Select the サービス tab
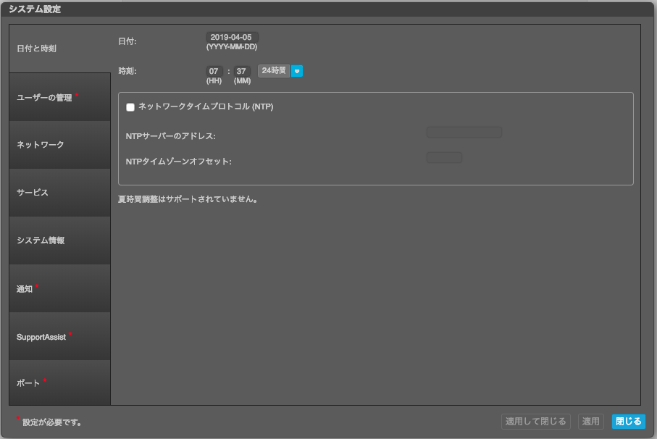The height and width of the screenshot is (439, 657). 60,193
